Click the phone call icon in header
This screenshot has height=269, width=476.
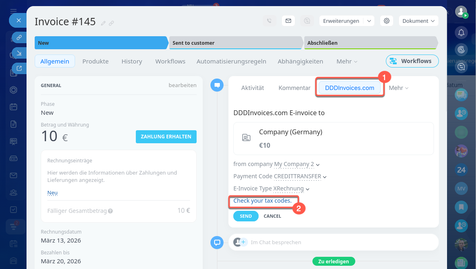[269, 21]
